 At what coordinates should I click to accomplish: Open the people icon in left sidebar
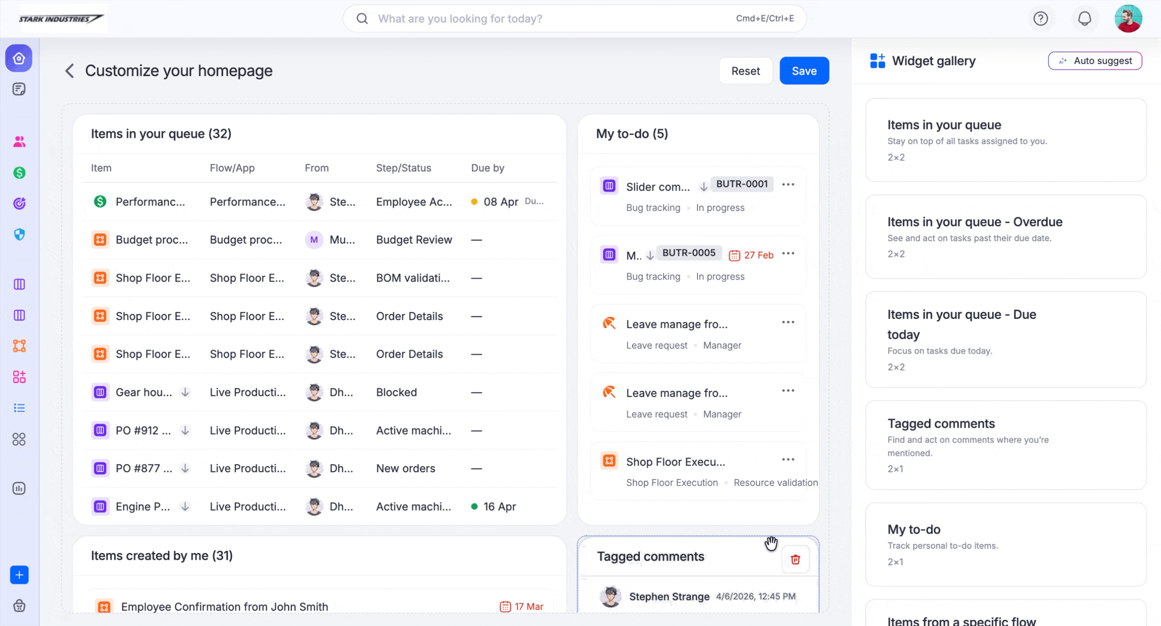pos(19,142)
